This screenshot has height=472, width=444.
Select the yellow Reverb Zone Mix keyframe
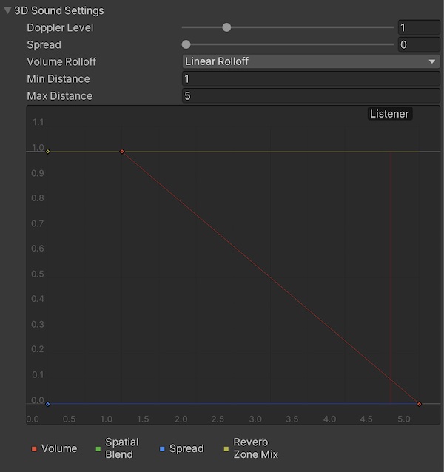tap(48, 152)
